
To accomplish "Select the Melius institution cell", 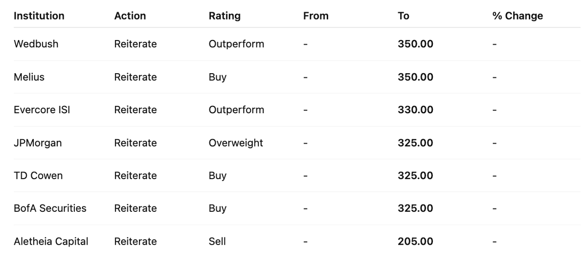I will (x=29, y=77).
